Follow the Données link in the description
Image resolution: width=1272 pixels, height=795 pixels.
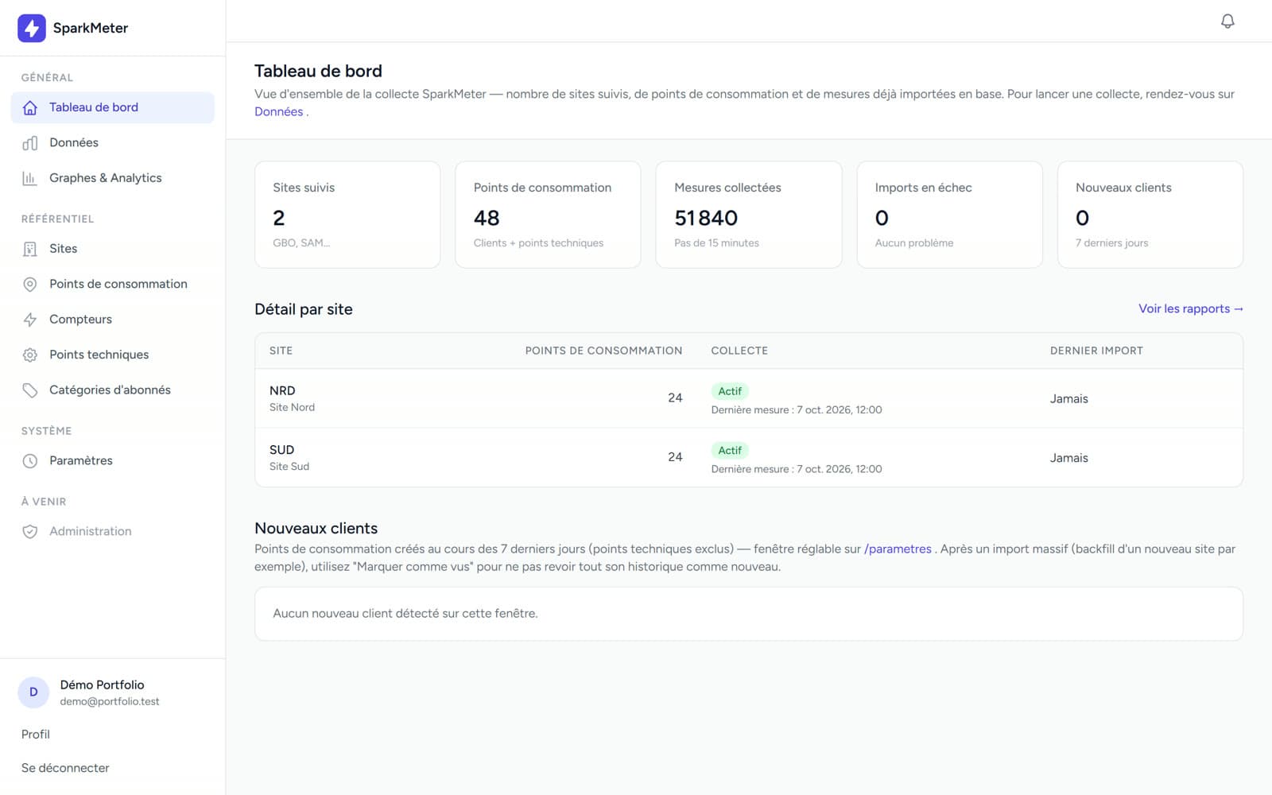pyautogui.click(x=279, y=111)
